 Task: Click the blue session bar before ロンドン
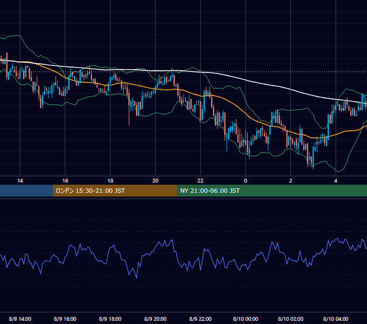click(26, 191)
